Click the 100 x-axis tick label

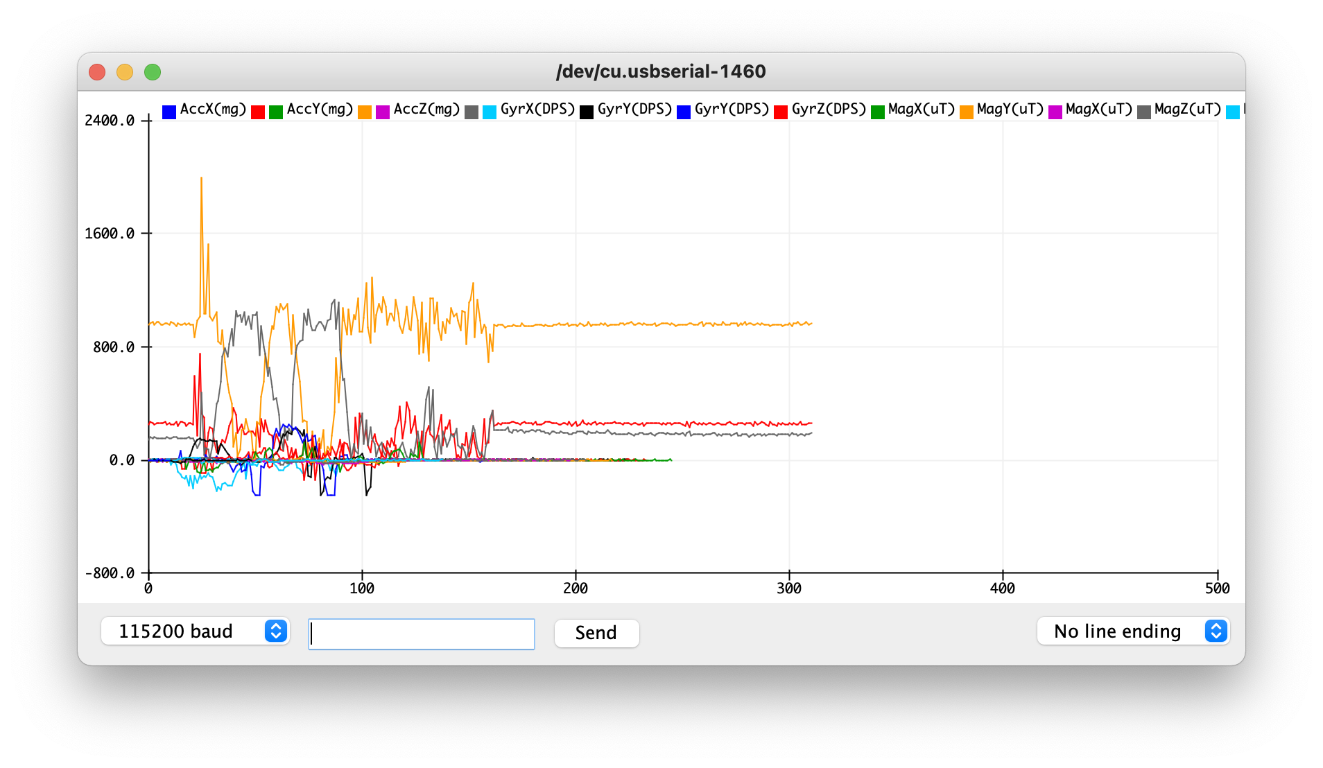click(362, 588)
